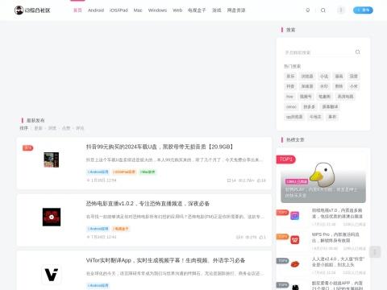This screenshot has width=387, height=290.
Task: Open the header search magnifier icon
Action: point(323,10)
